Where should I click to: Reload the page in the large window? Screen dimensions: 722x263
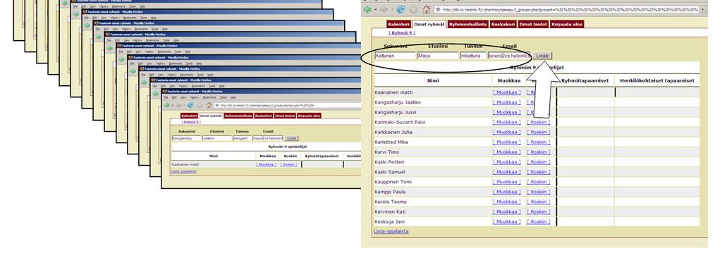click(400, 9)
